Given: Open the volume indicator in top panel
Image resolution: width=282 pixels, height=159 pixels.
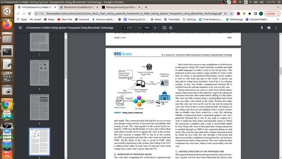Looking at the screenshot, I should pyautogui.click(x=262, y=2).
